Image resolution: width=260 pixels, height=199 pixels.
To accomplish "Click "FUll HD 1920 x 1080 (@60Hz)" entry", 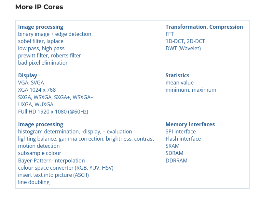I will (53, 112).
